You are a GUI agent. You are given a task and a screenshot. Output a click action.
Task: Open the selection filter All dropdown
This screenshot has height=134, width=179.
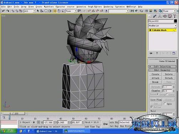click(x=30, y=11)
